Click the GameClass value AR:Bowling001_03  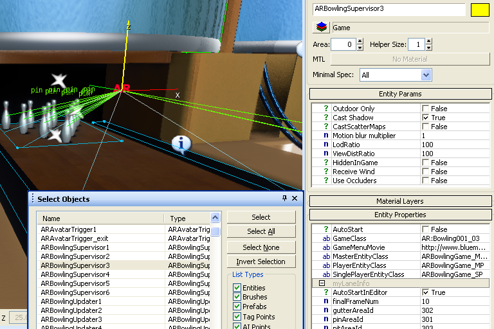click(455, 238)
